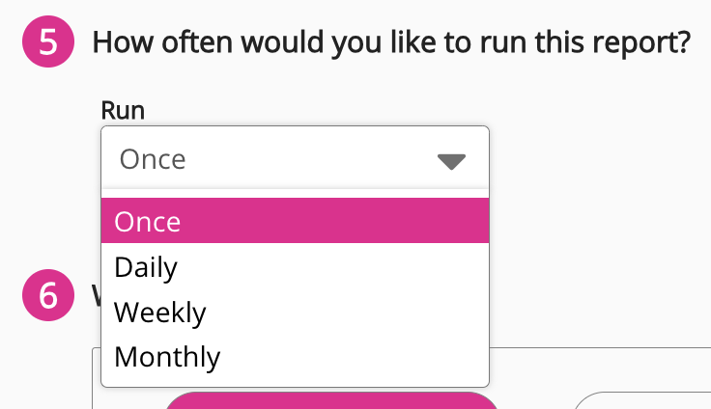The height and width of the screenshot is (409, 711).
Task: Click the gray 'Once' text in Run field
Action: tap(152, 160)
